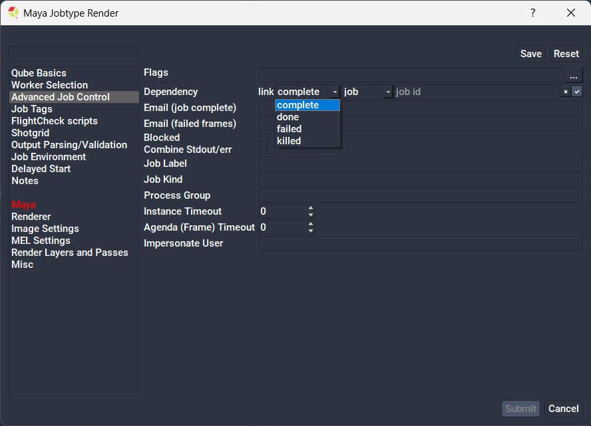Click the Job Label text field
Image resolution: width=591 pixels, height=426 pixels.
[x=420, y=163]
